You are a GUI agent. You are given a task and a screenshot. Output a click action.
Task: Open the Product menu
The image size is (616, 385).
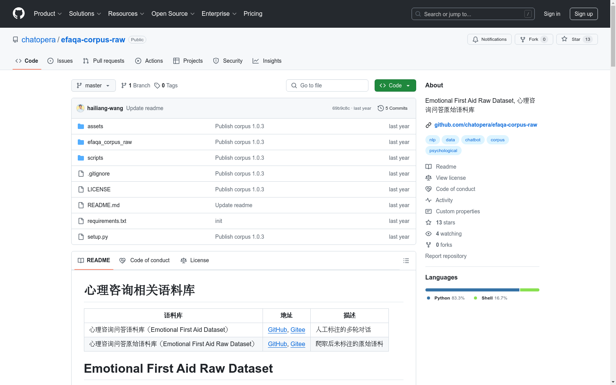tap(48, 13)
